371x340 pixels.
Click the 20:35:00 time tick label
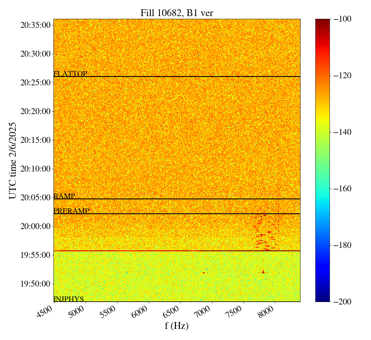pos(35,25)
